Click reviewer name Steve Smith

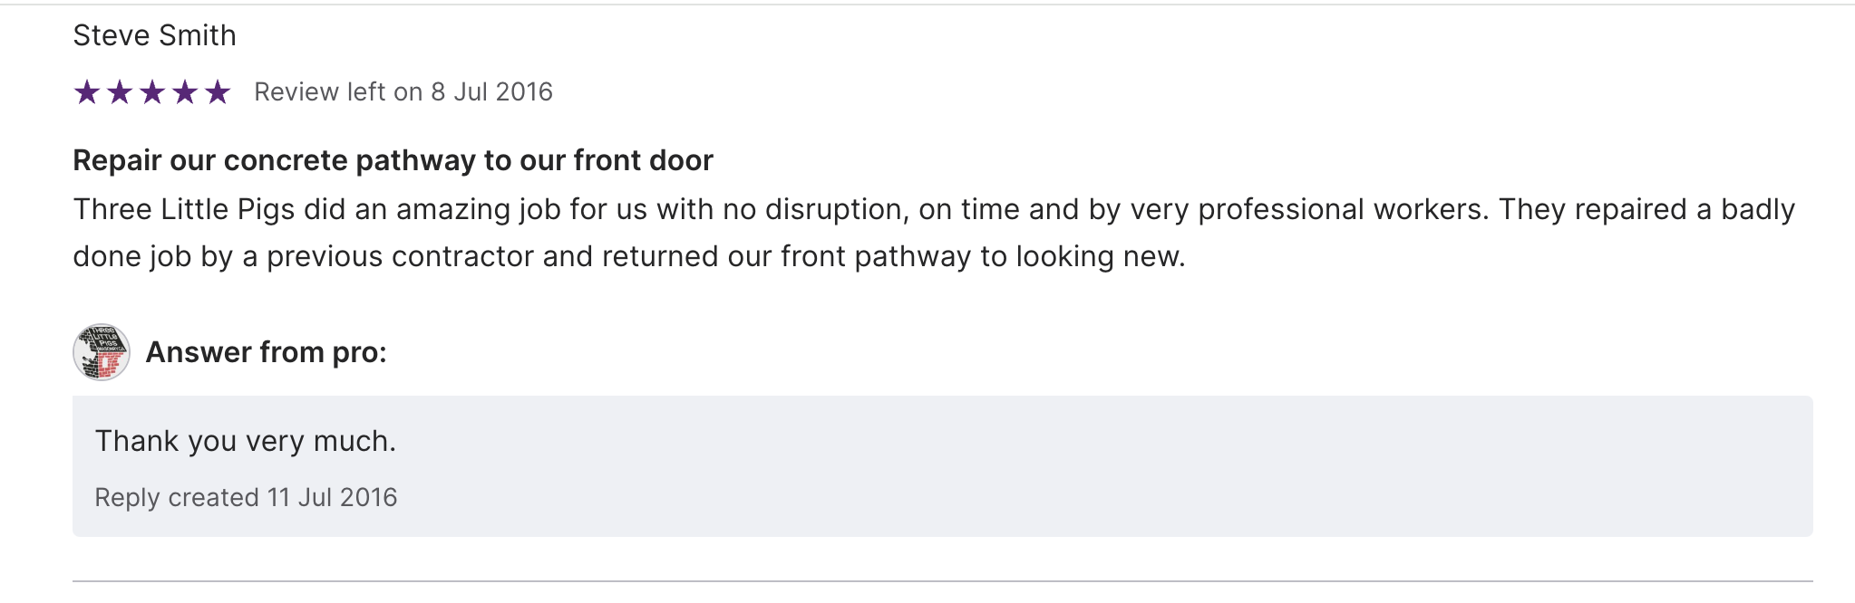(154, 35)
